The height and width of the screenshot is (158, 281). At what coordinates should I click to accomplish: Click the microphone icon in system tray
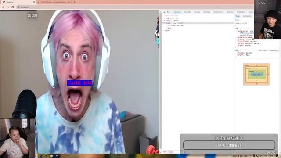point(254,156)
